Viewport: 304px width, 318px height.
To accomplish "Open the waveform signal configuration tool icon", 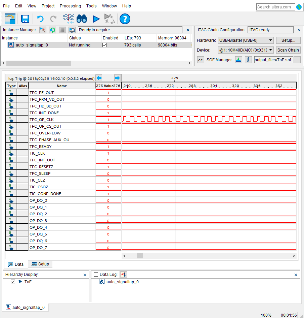I will pyautogui.click(x=69, y=19).
